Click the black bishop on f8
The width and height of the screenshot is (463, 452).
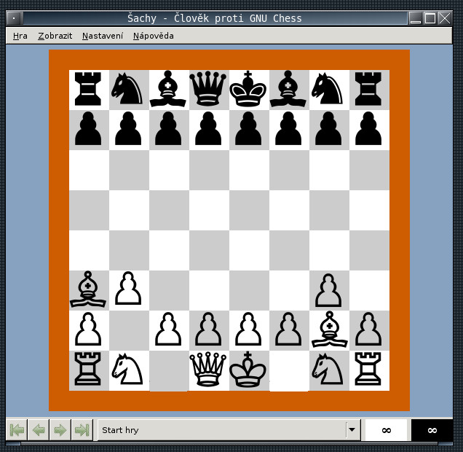coord(288,89)
